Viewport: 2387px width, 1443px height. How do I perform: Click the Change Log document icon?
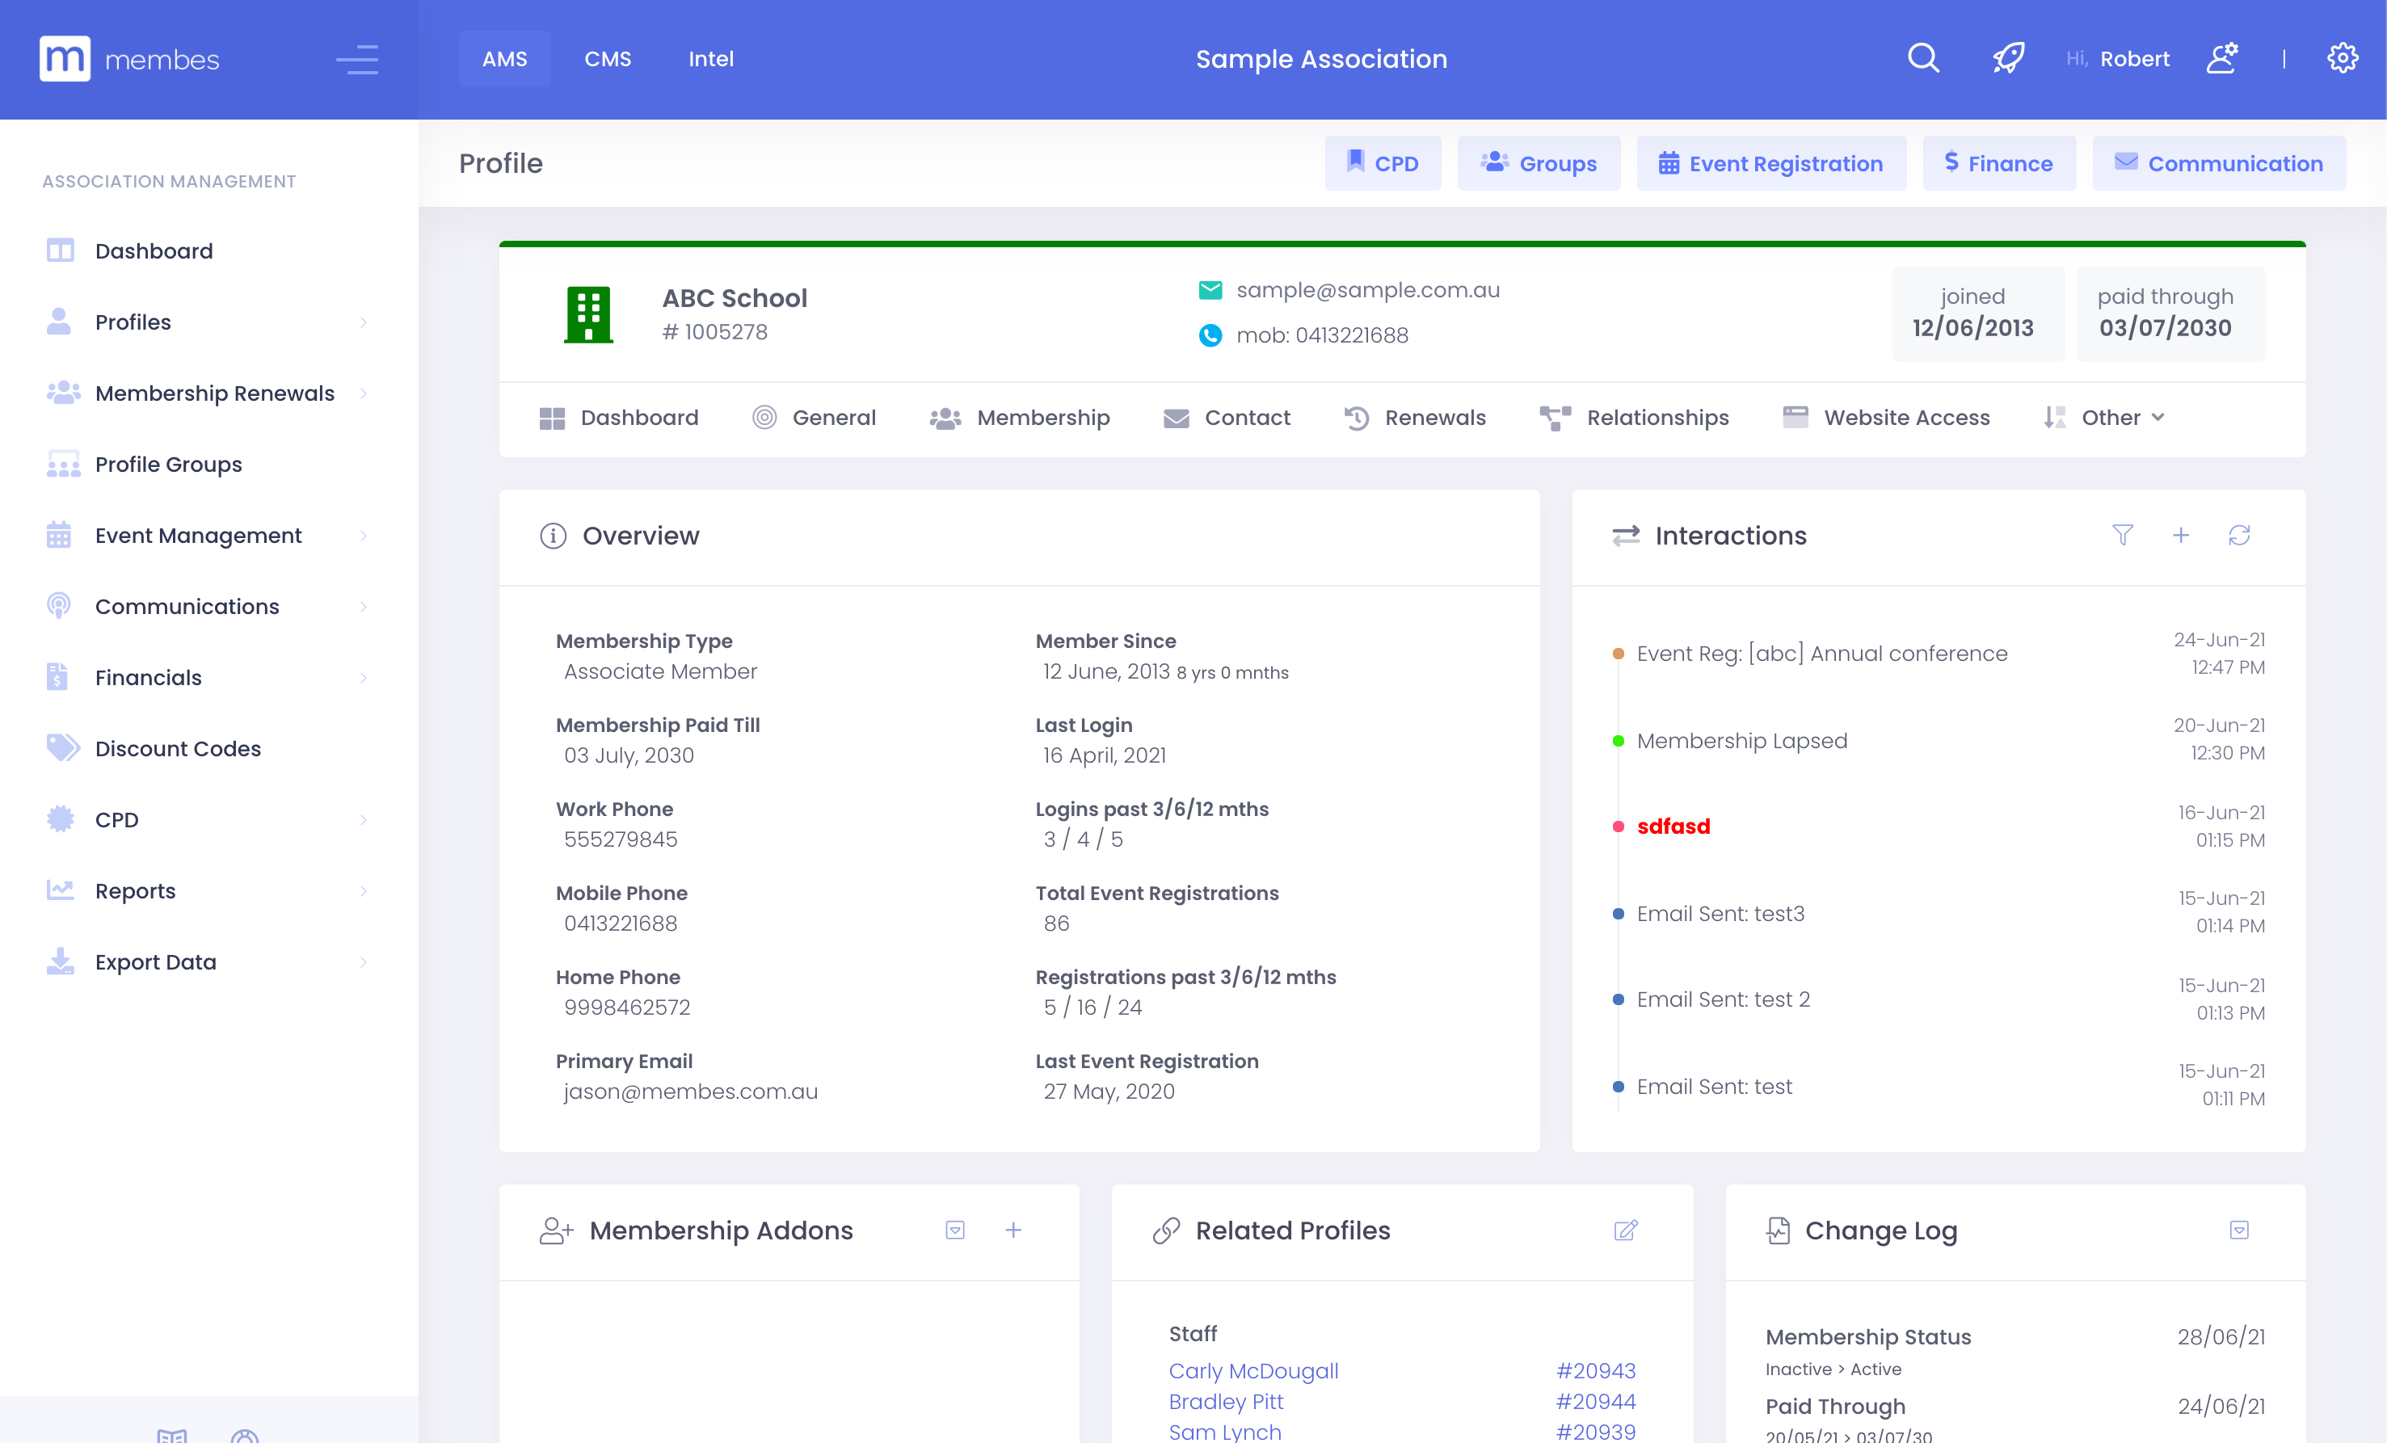click(x=1778, y=1230)
